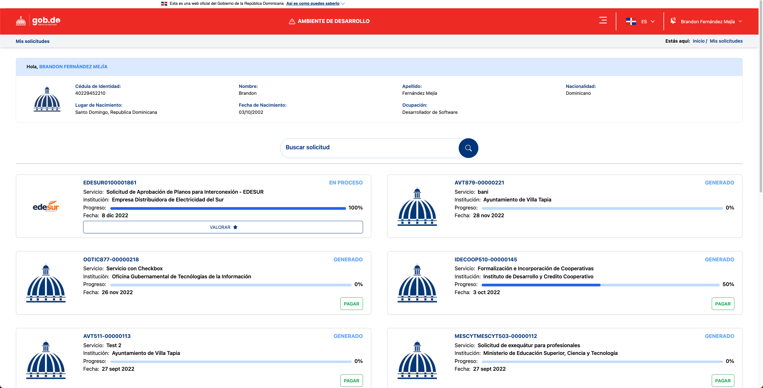Click the gob.do logo in header

pyautogui.click(x=38, y=21)
